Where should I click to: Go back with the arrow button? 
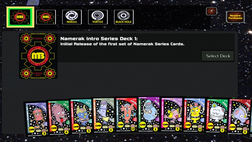coord(211,11)
